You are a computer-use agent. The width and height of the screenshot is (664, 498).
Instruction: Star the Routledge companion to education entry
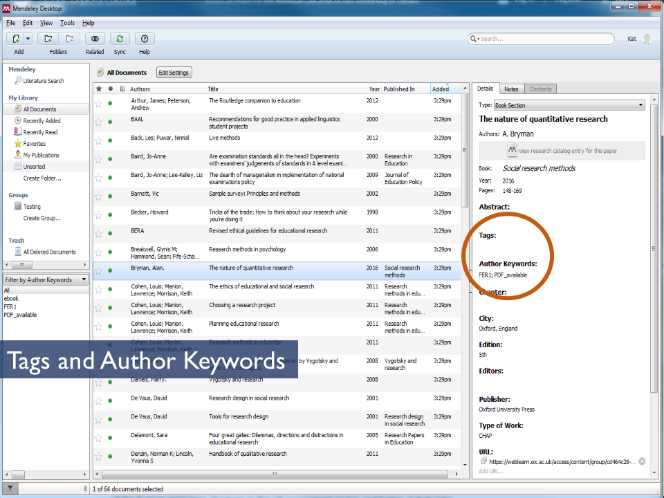pos(98,104)
